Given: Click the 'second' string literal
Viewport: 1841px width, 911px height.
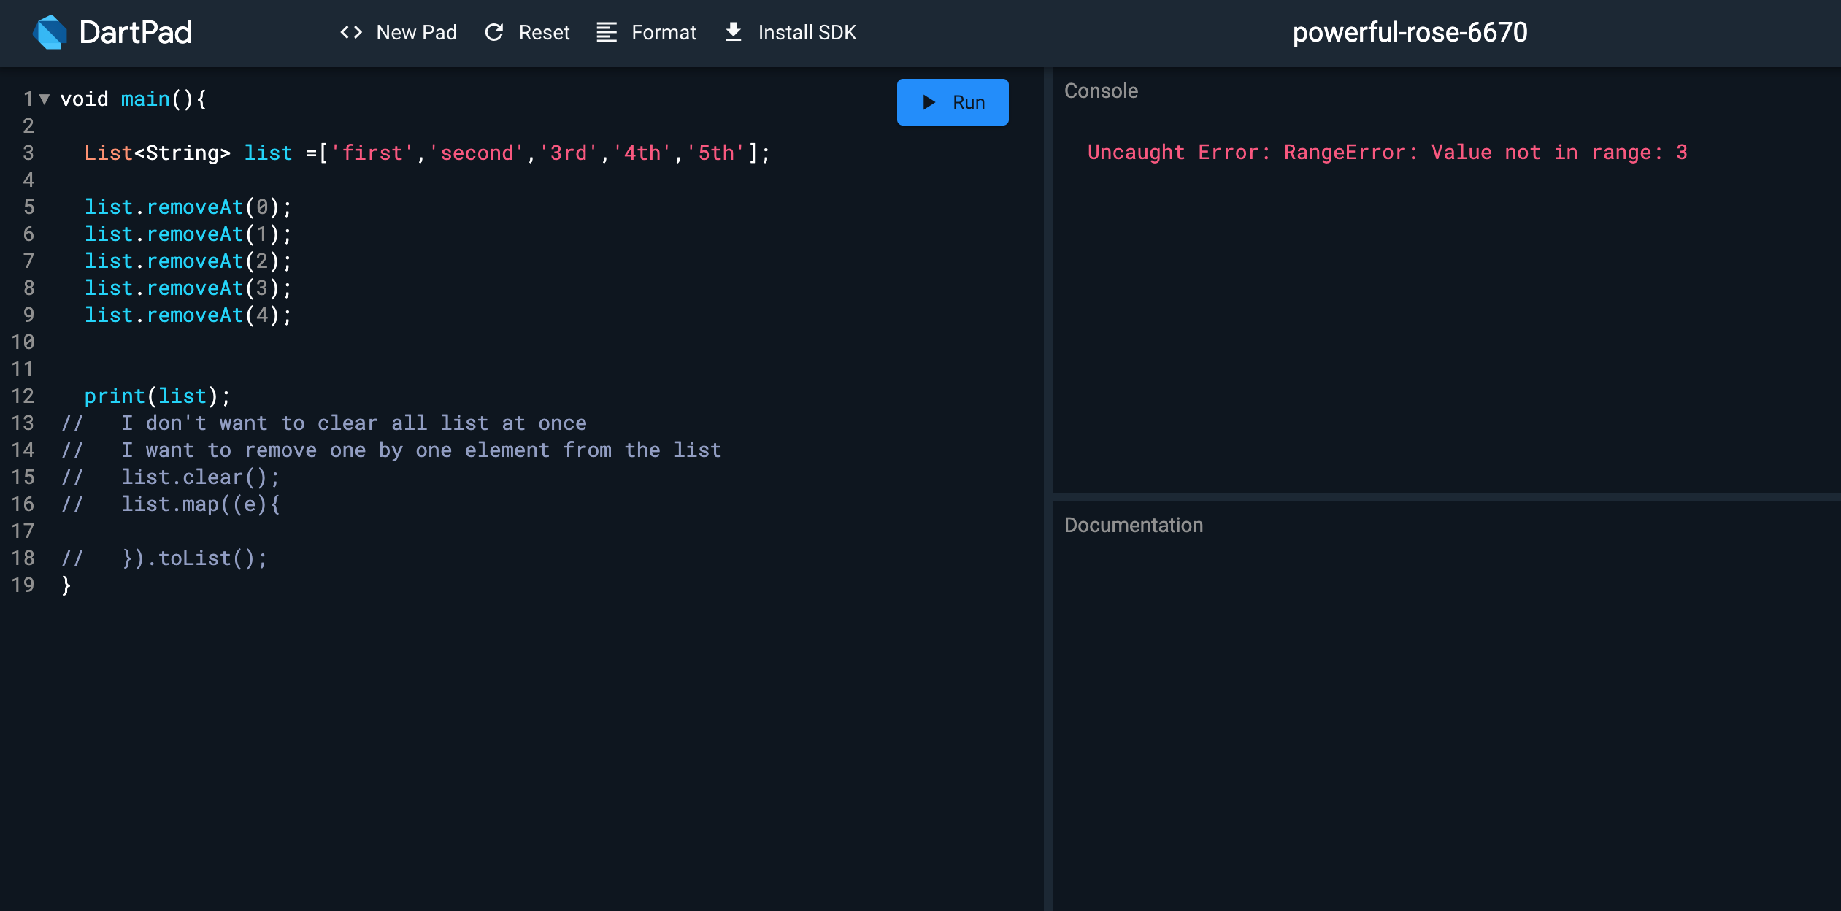Looking at the screenshot, I should pos(476,153).
